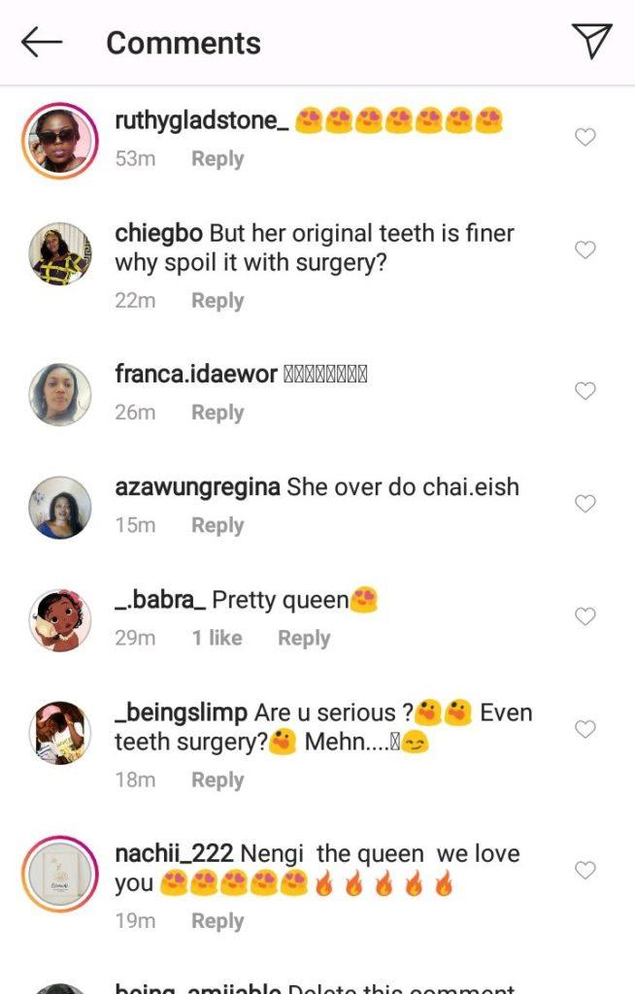The height and width of the screenshot is (994, 635).
Task: Like _beingslimp's comment heart icon
Action: pyautogui.click(x=585, y=729)
